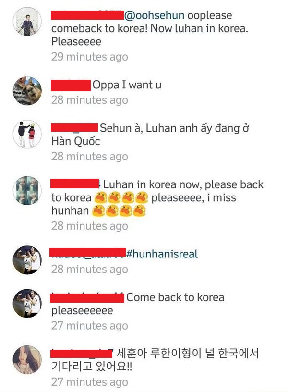Open redacted username before 'Luhan in korea now'
288x392 pixels.
tap(75, 184)
